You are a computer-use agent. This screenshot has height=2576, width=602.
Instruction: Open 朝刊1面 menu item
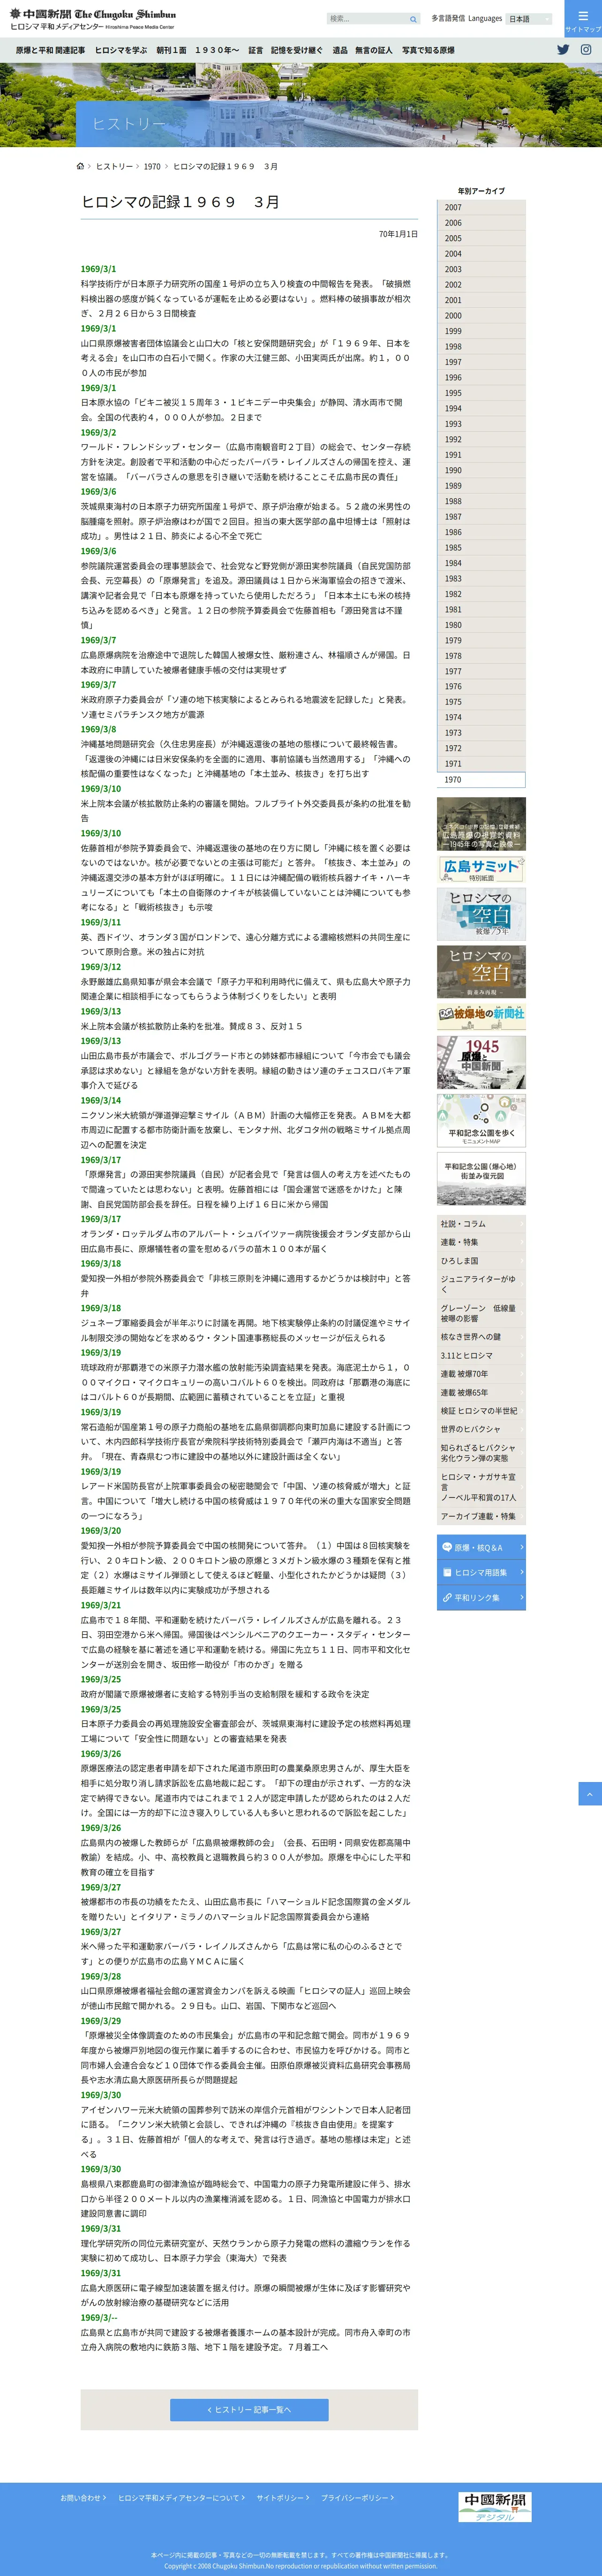coord(171,50)
